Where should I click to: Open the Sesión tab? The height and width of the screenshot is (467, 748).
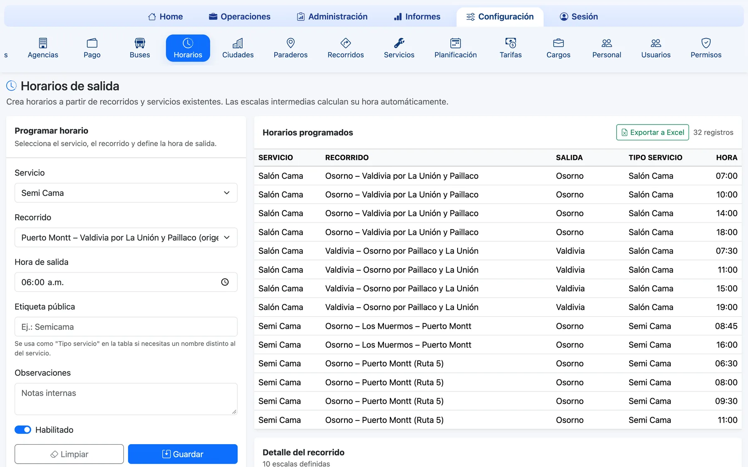(x=579, y=17)
